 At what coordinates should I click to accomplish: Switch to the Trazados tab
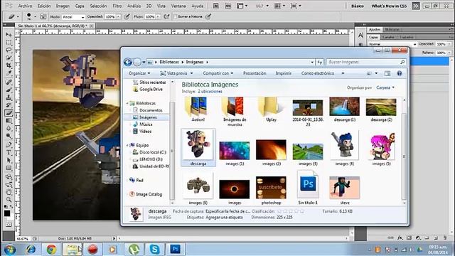click(x=406, y=37)
